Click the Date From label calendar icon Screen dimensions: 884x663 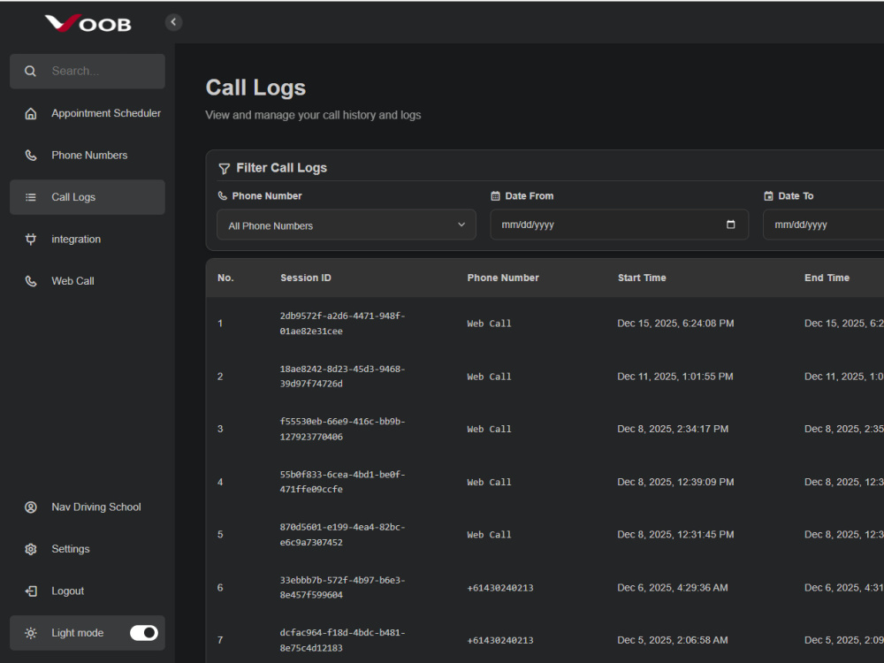click(495, 196)
